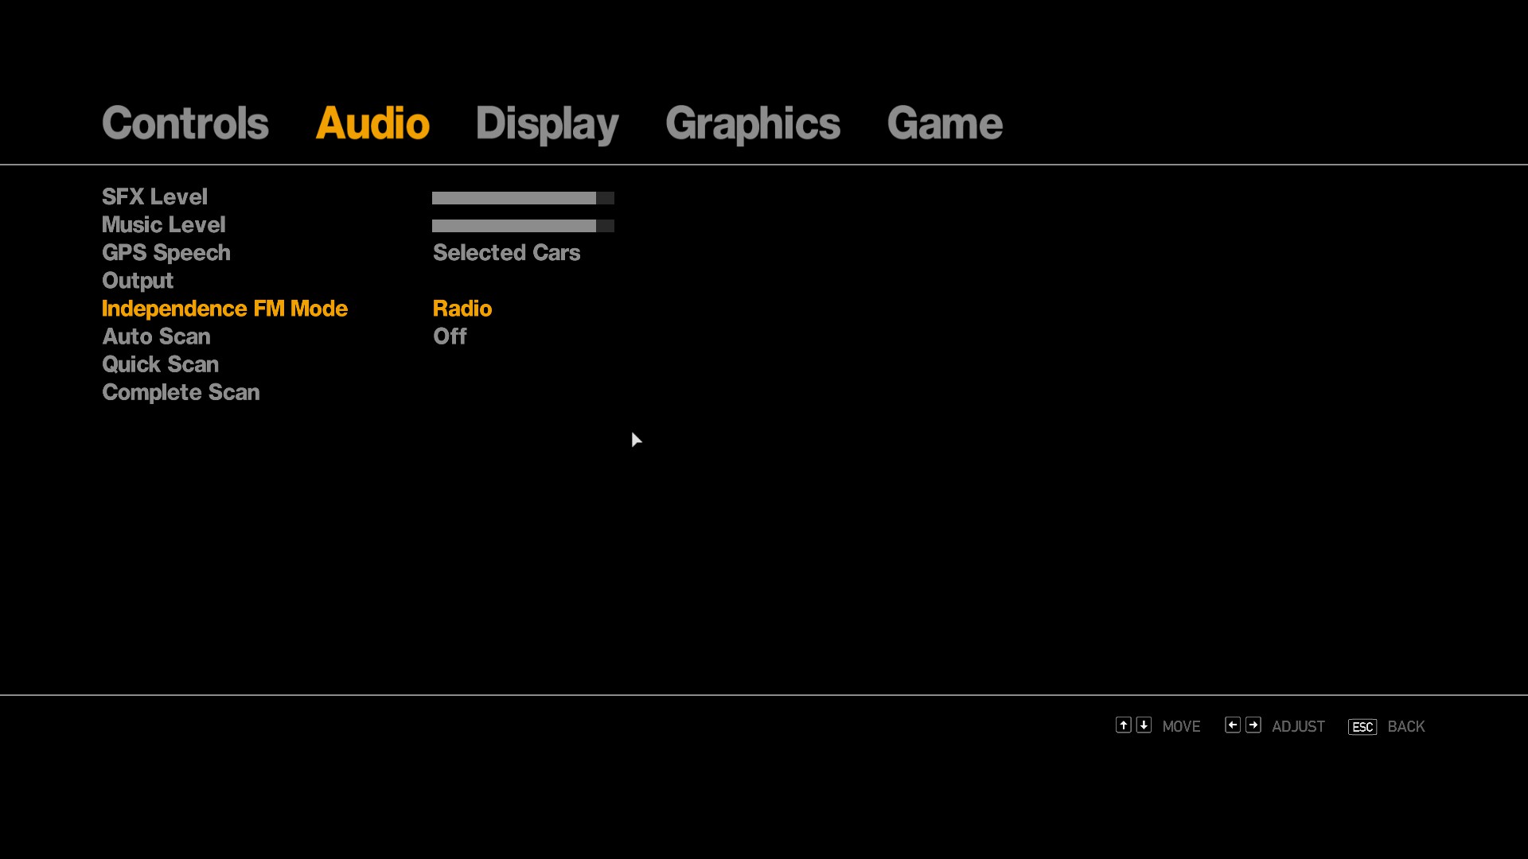Click the down arrow key icon
This screenshot has width=1528, height=859.
pyautogui.click(x=1144, y=725)
